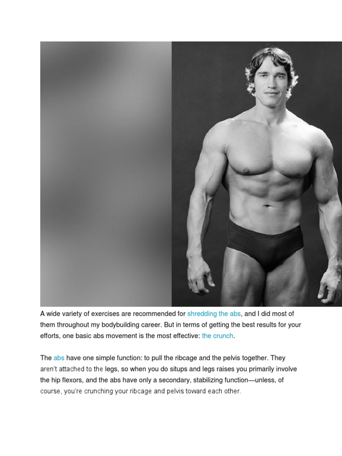
Task: Follow "the crunch" hyperlink
Action: 217,336
